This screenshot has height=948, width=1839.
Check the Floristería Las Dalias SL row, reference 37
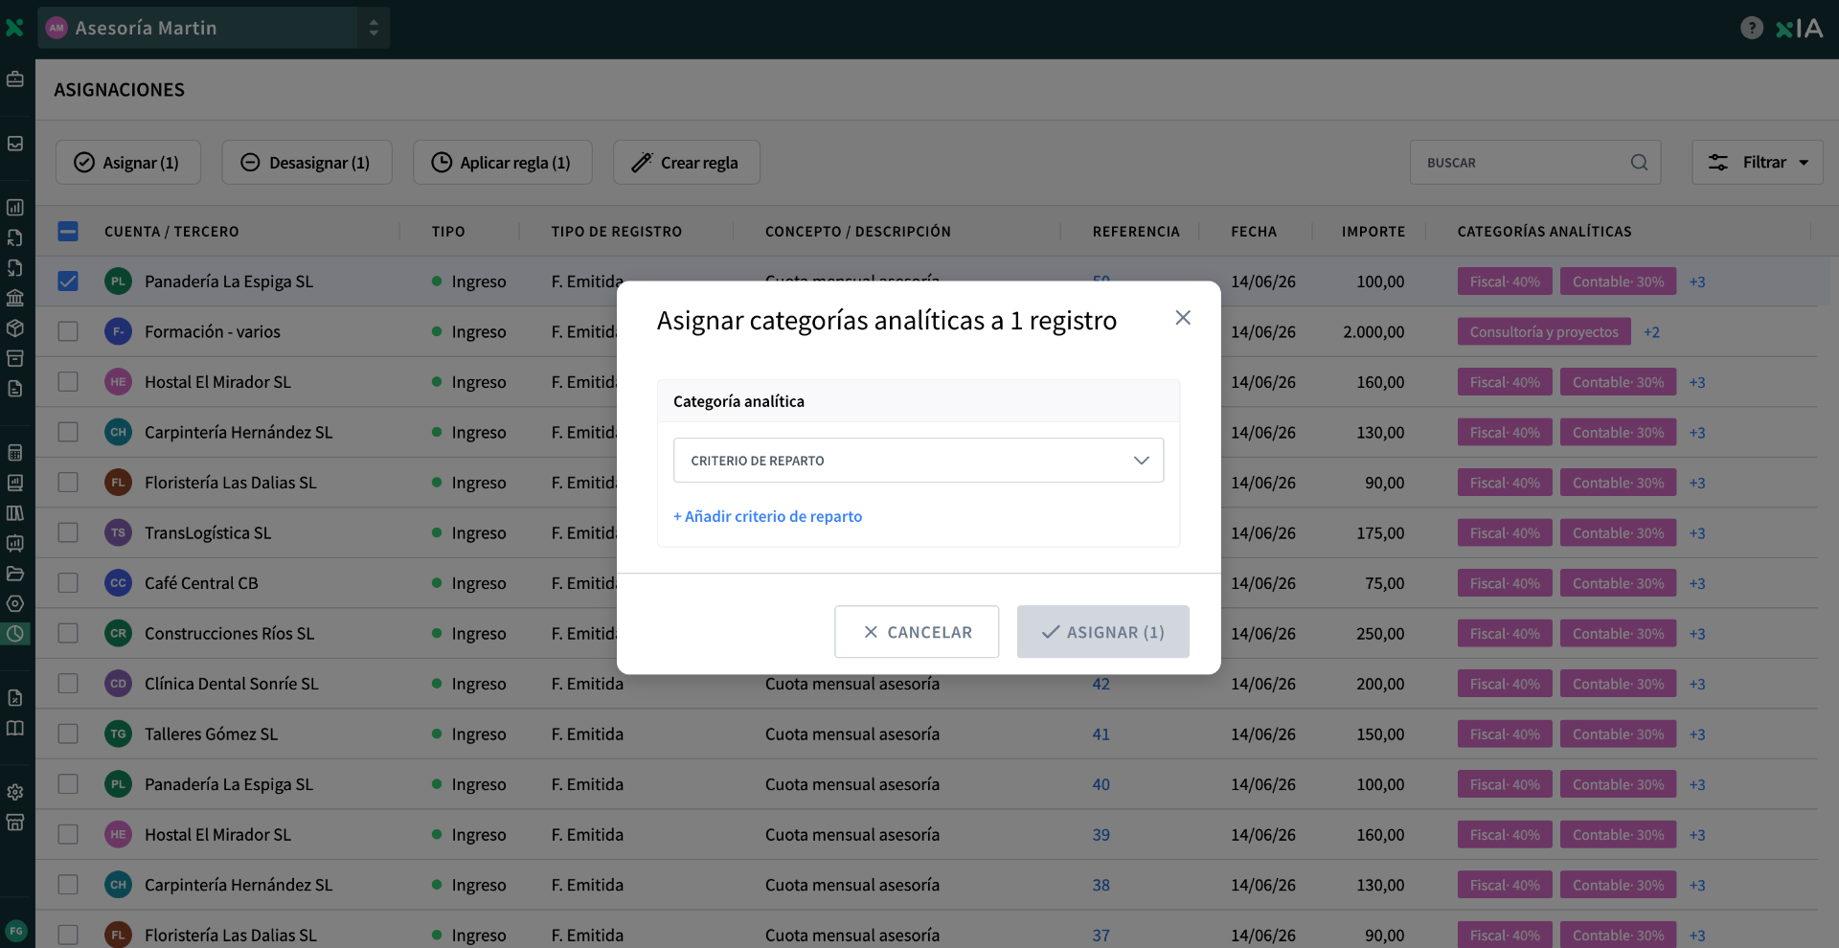(x=68, y=935)
